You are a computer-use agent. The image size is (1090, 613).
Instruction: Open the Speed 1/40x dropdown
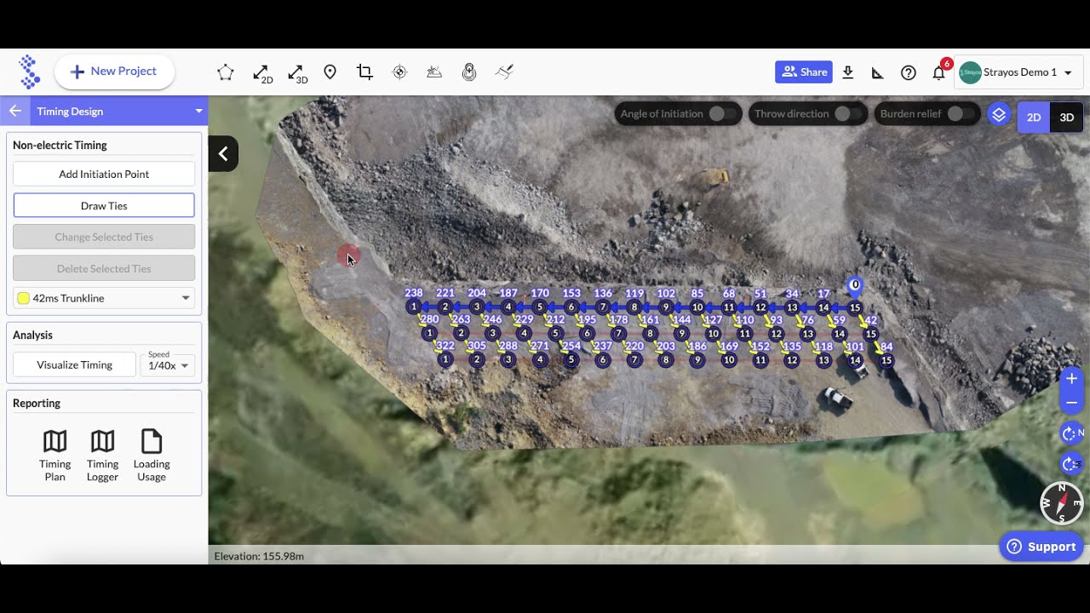click(168, 364)
